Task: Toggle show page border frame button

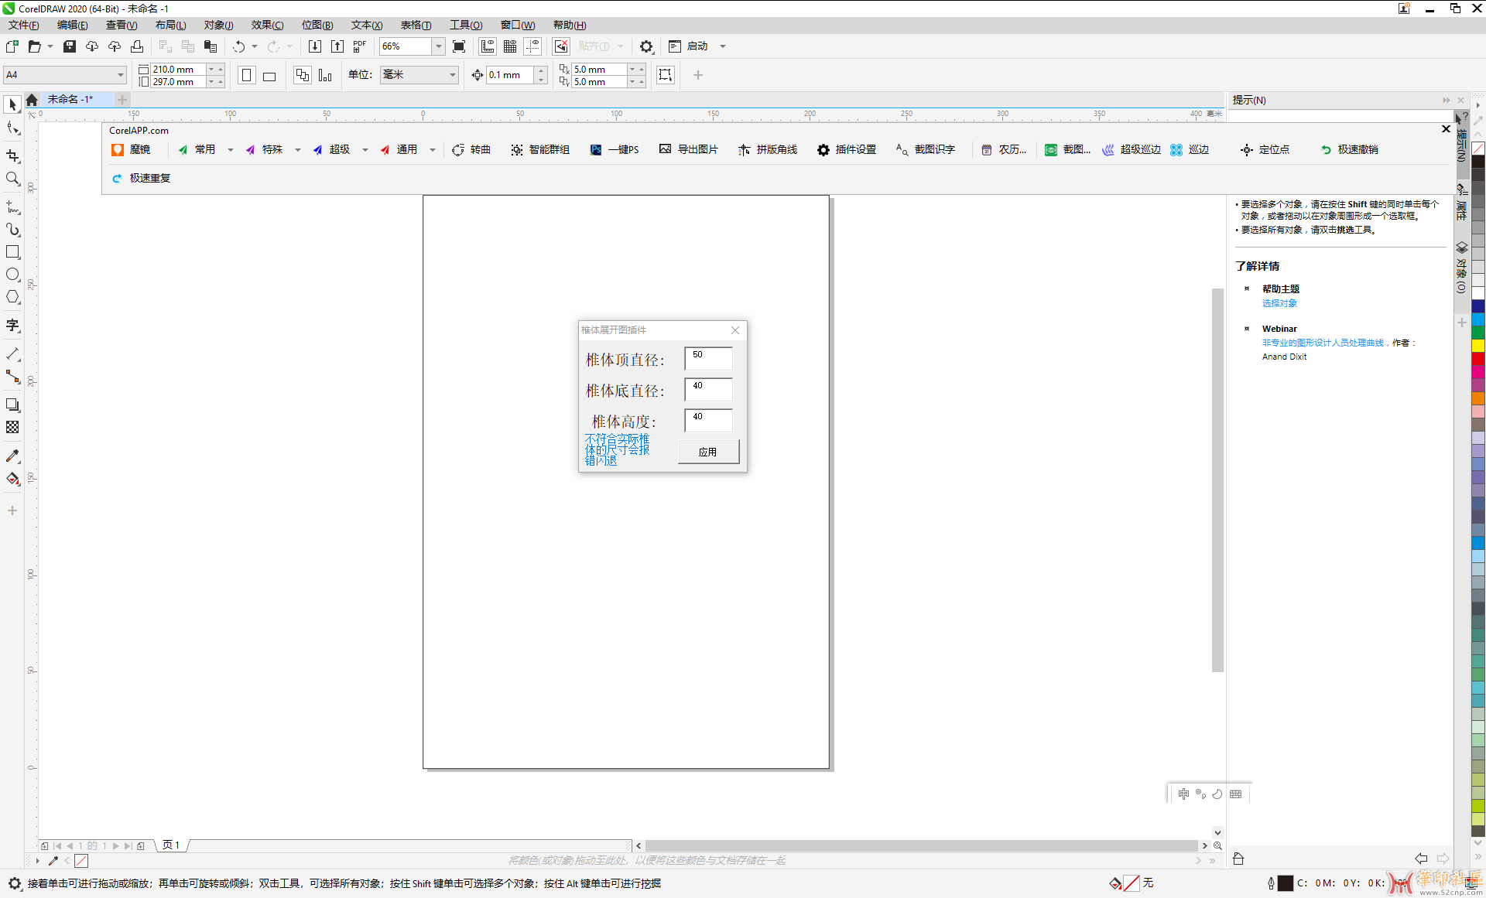Action: (665, 75)
